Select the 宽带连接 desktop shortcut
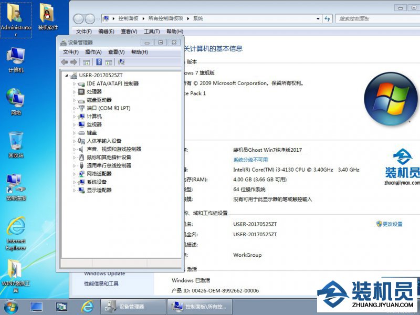 (16, 187)
